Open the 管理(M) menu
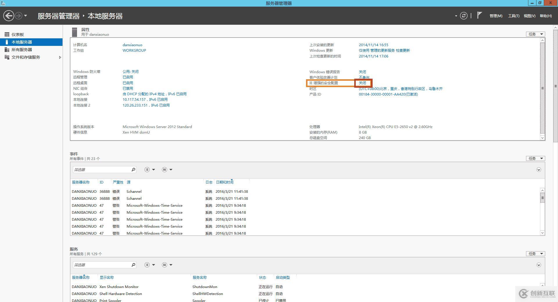 [496, 16]
